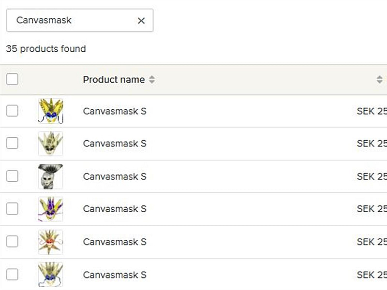Viewport: 387px width, 290px height.
Task: Open Canvasmask S listed beside the red mask
Action: (x=115, y=242)
